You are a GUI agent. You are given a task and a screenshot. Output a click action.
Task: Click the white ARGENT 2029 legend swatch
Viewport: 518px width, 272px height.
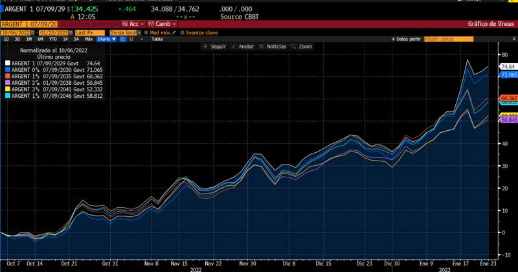point(6,63)
